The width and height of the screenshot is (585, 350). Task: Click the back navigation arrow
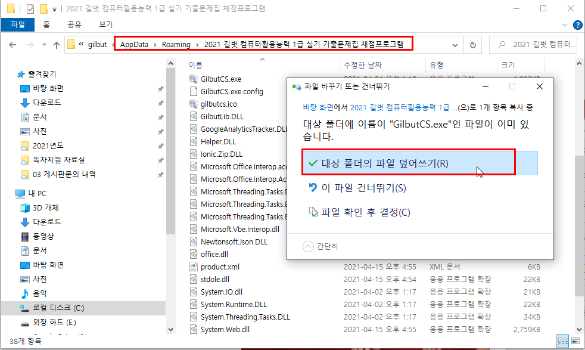click(13, 45)
